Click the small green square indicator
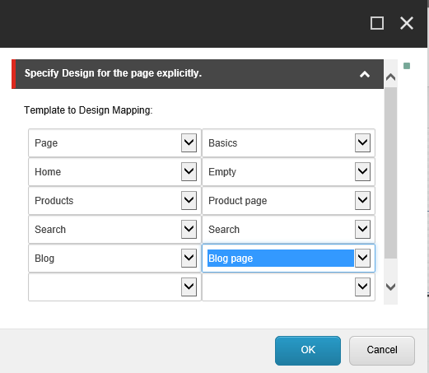The image size is (429, 373). point(407,66)
